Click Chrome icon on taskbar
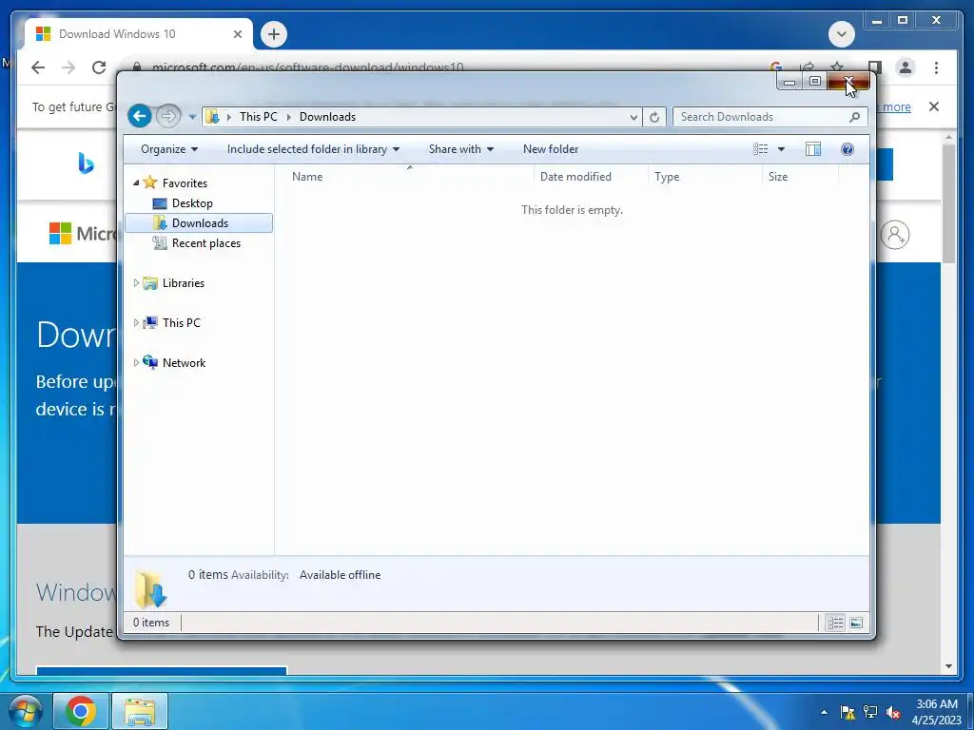The image size is (974, 730). 81,711
